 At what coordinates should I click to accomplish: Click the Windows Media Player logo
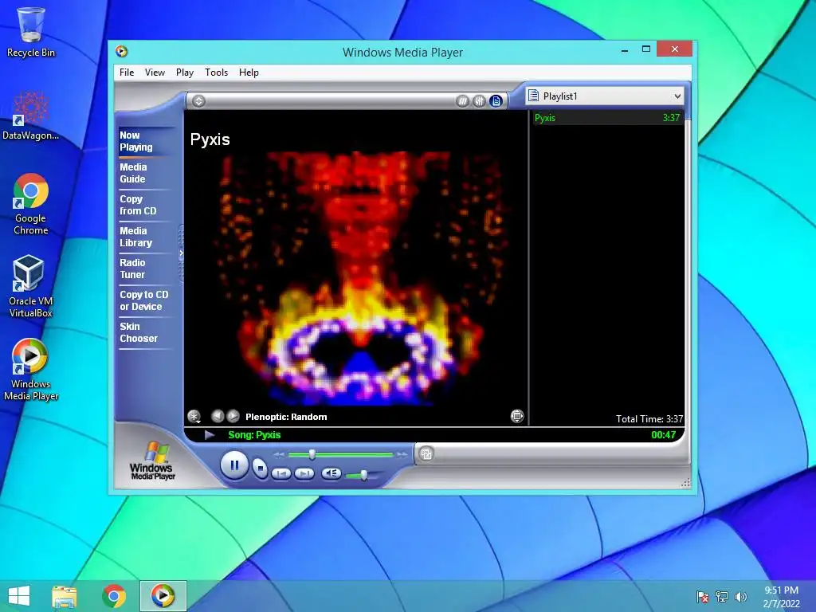(x=152, y=461)
